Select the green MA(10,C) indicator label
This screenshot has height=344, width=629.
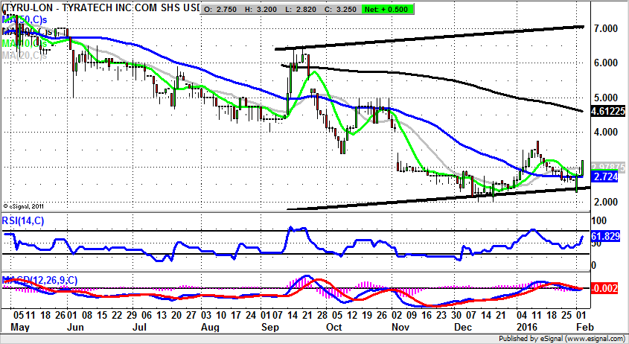[x=22, y=43]
